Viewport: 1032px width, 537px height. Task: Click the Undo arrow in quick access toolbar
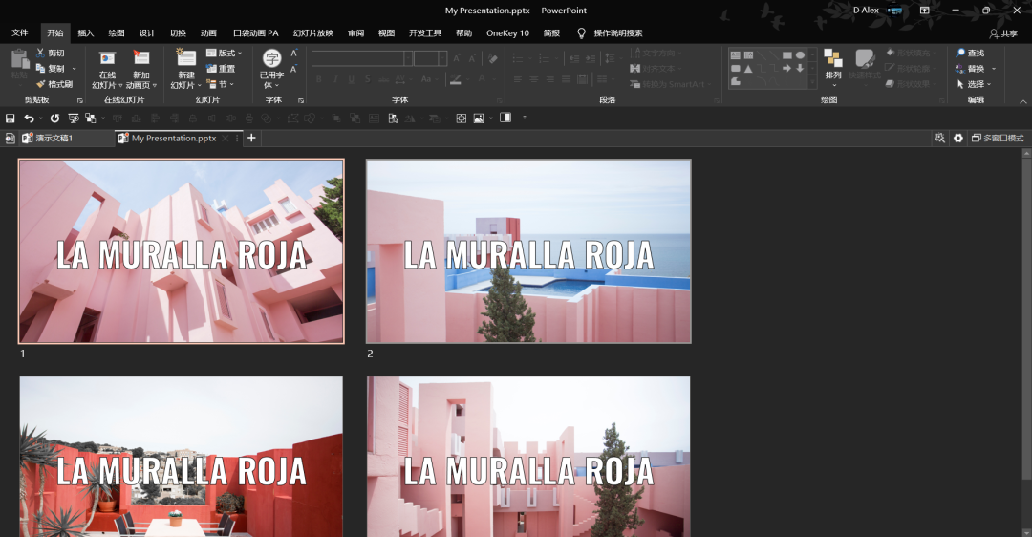[x=29, y=118]
